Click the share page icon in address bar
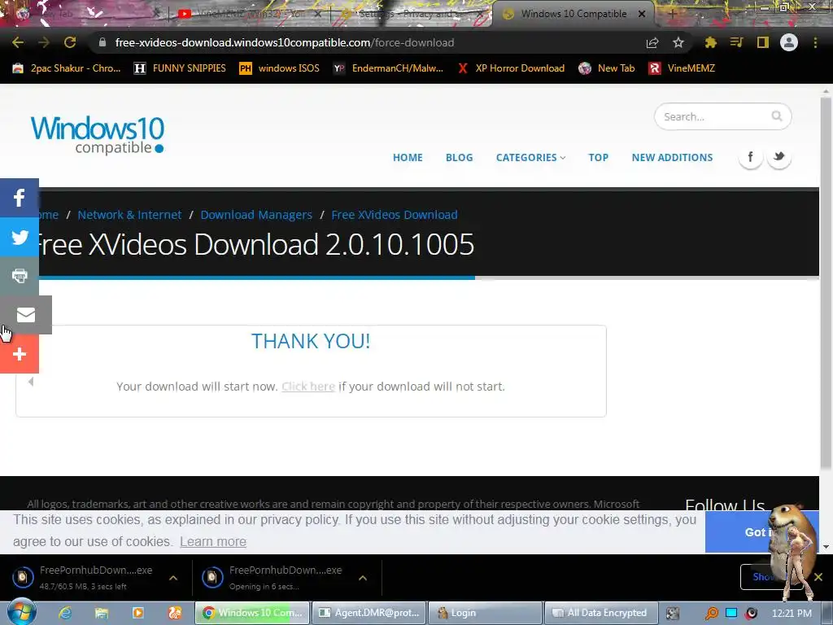Screen dimensions: 833x625 (x=652, y=42)
